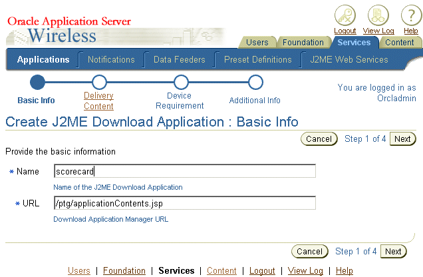Click into the Name input field
This screenshot has height=277, width=423.
pyautogui.click(x=185, y=171)
